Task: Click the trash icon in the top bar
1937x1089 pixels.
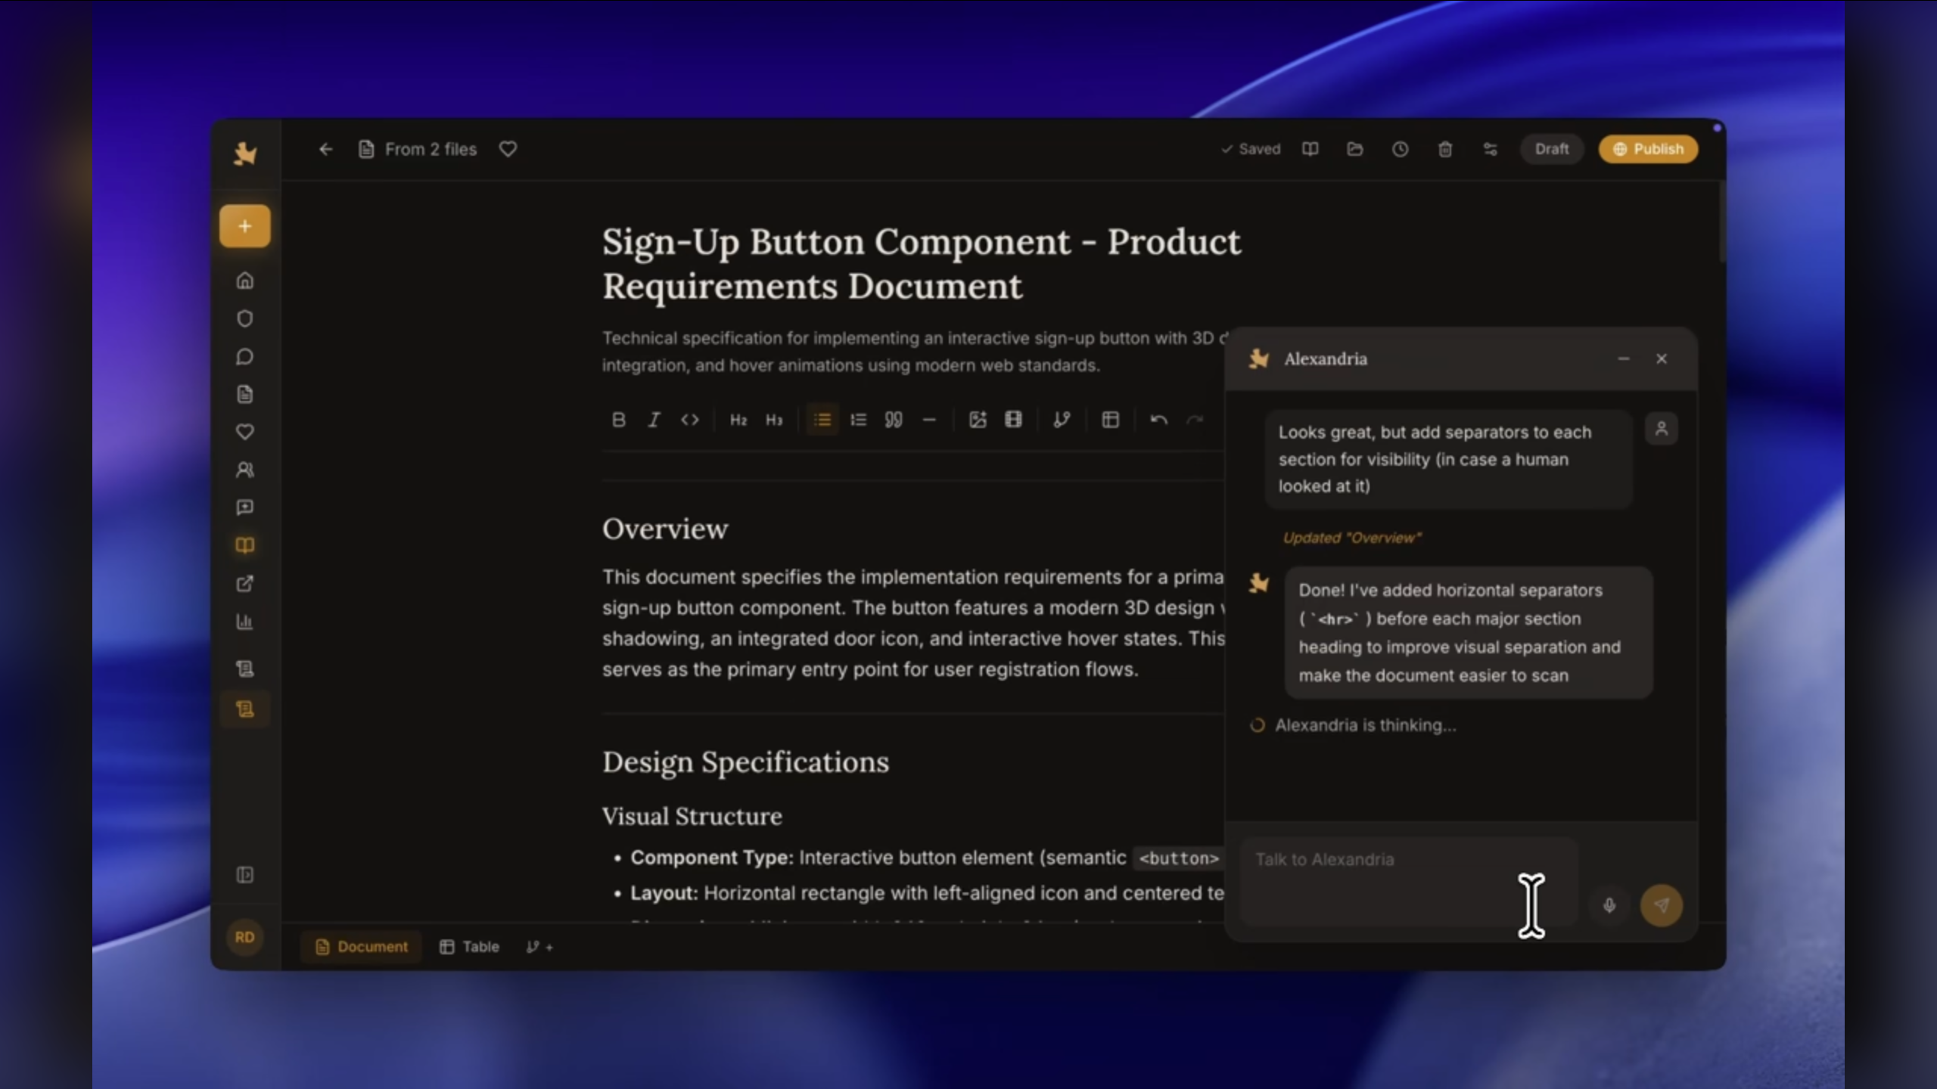Action: pyautogui.click(x=1444, y=149)
